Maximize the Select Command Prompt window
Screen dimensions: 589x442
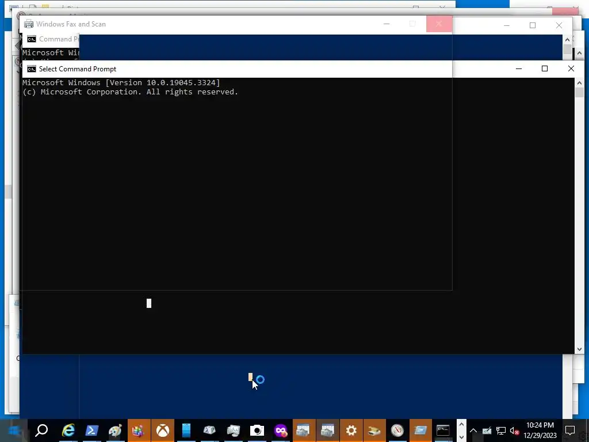[x=545, y=68]
